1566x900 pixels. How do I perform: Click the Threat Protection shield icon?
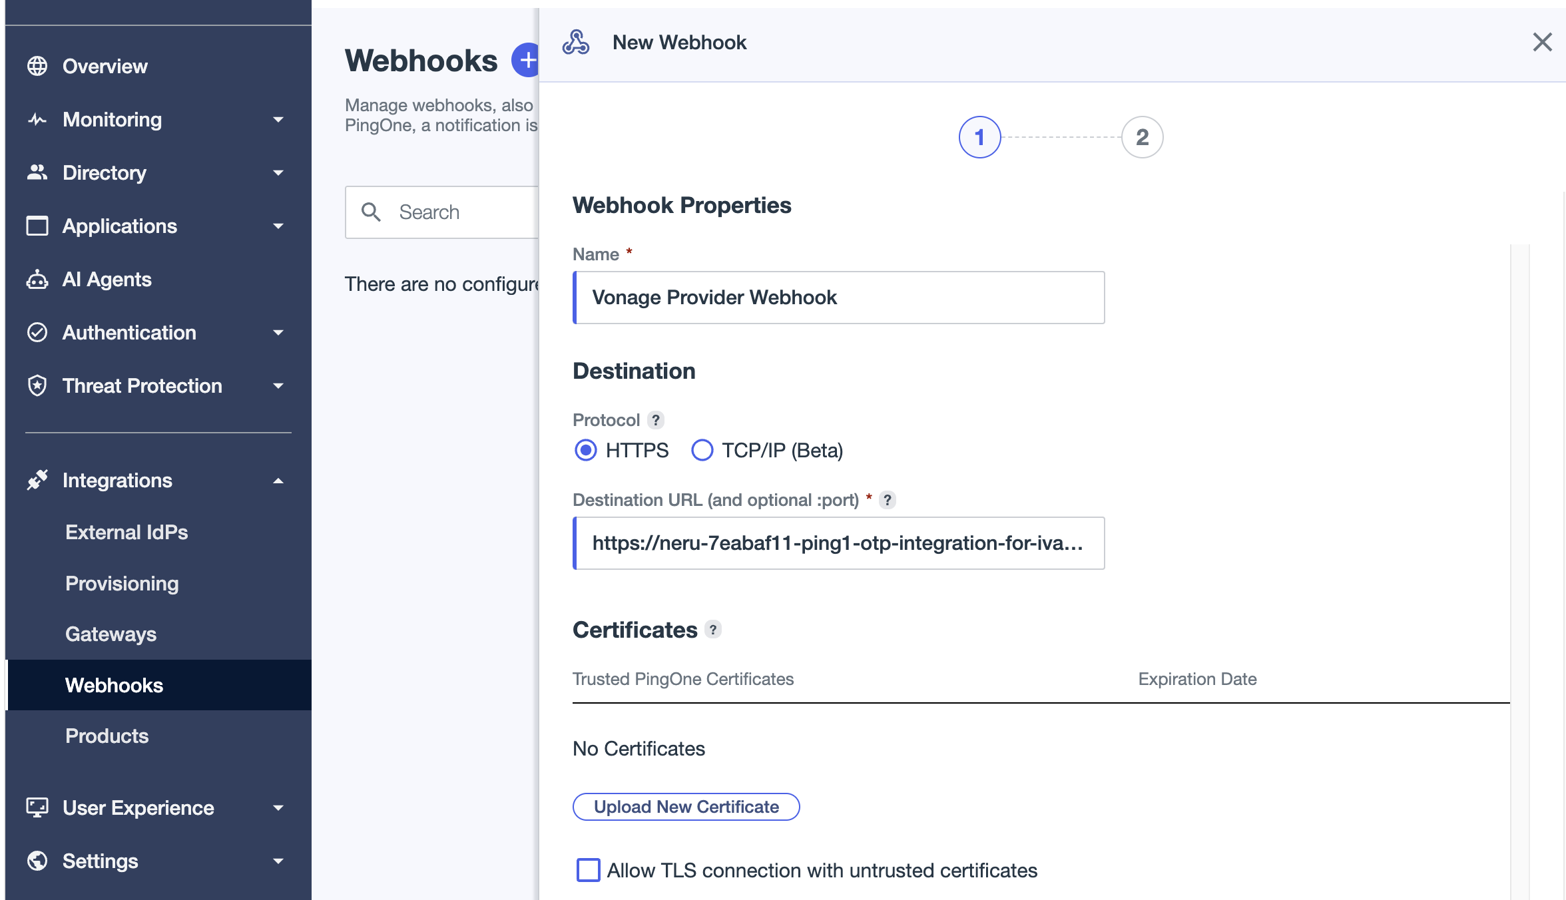click(x=37, y=385)
